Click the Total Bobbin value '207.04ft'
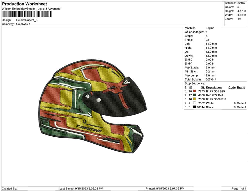248x191 pixels. [x=211, y=79]
